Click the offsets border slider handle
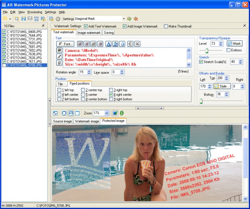250x209 pixels. [x=201, y=101]
